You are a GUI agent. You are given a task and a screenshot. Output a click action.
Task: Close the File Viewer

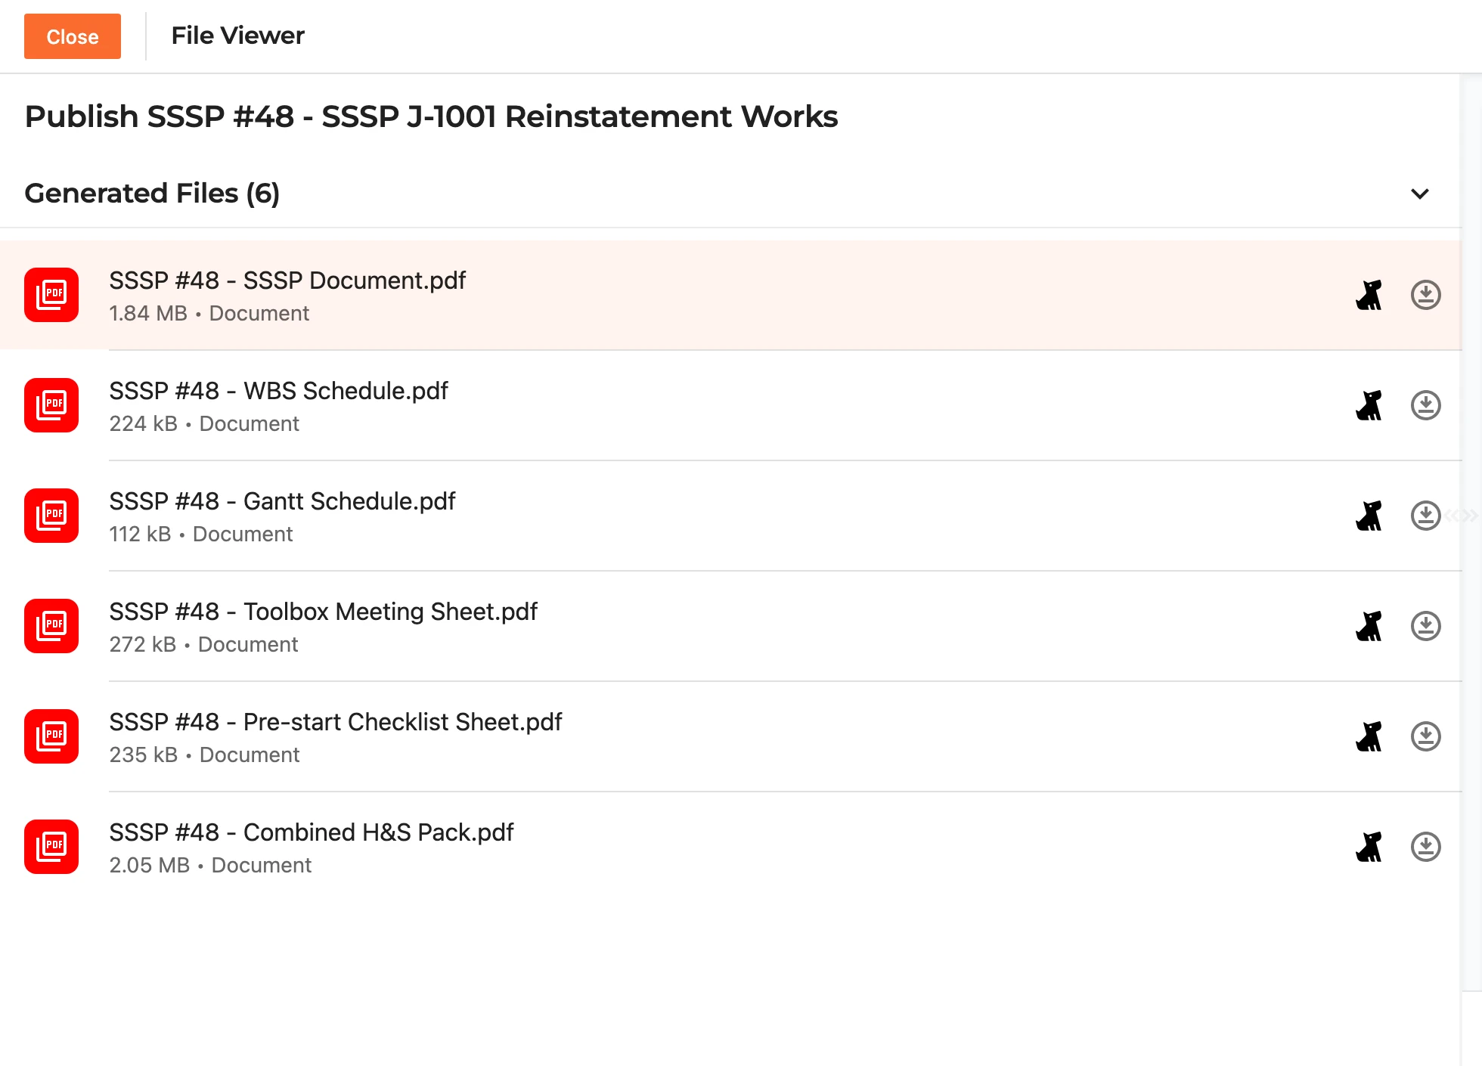[x=73, y=36]
